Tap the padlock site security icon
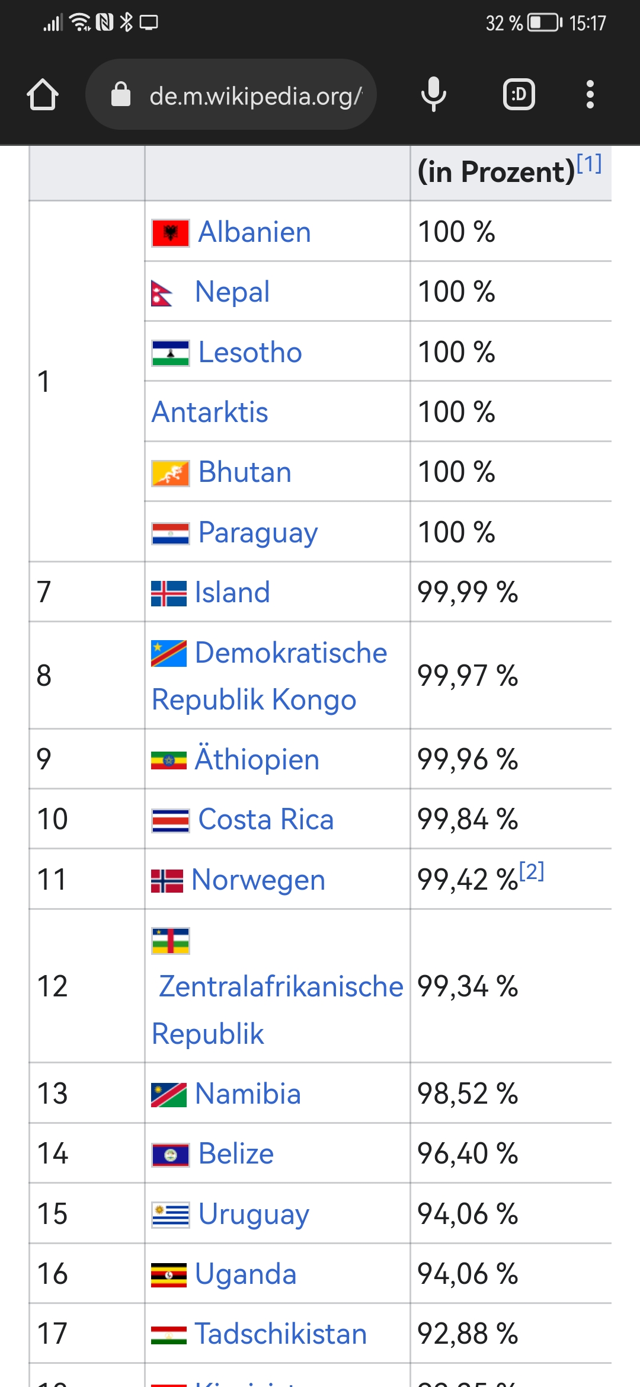 click(121, 94)
